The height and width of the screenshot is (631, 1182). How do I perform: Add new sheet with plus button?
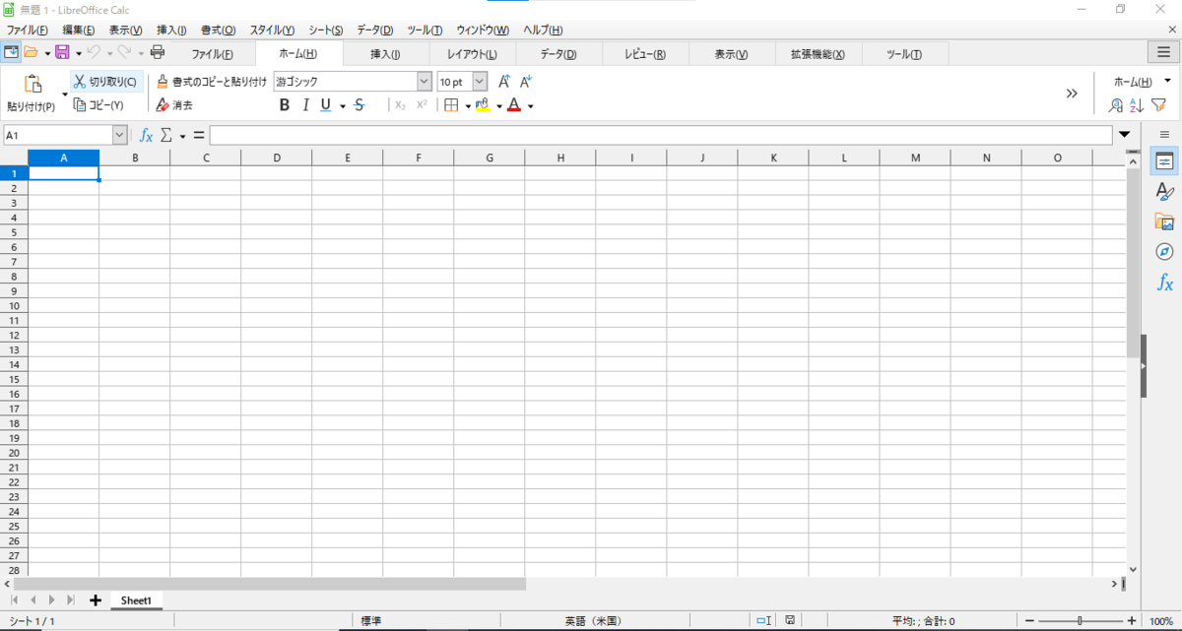point(96,599)
